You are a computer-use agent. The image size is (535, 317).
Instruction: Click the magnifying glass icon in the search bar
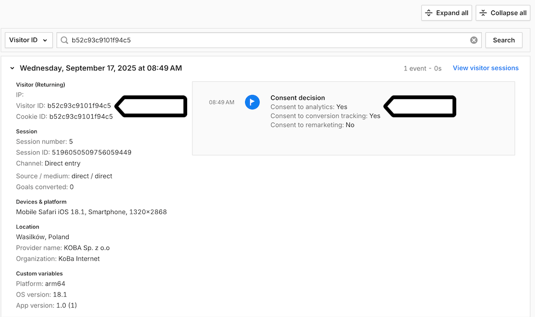point(63,40)
